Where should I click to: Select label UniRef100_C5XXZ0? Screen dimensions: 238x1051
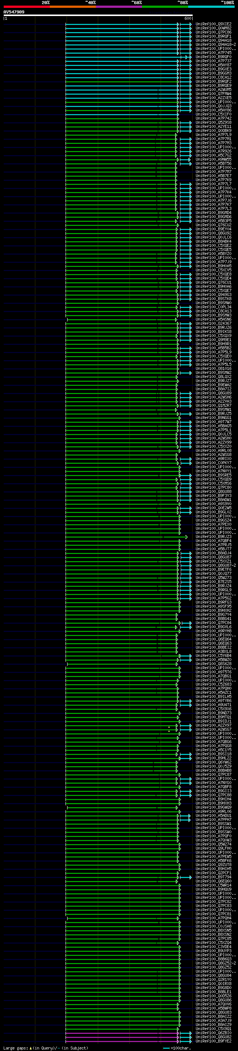click(213, 446)
